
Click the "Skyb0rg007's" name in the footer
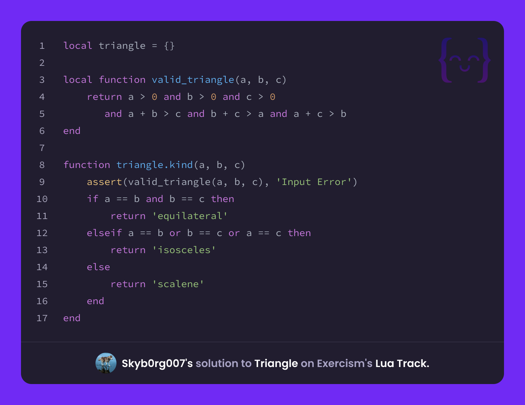(157, 364)
